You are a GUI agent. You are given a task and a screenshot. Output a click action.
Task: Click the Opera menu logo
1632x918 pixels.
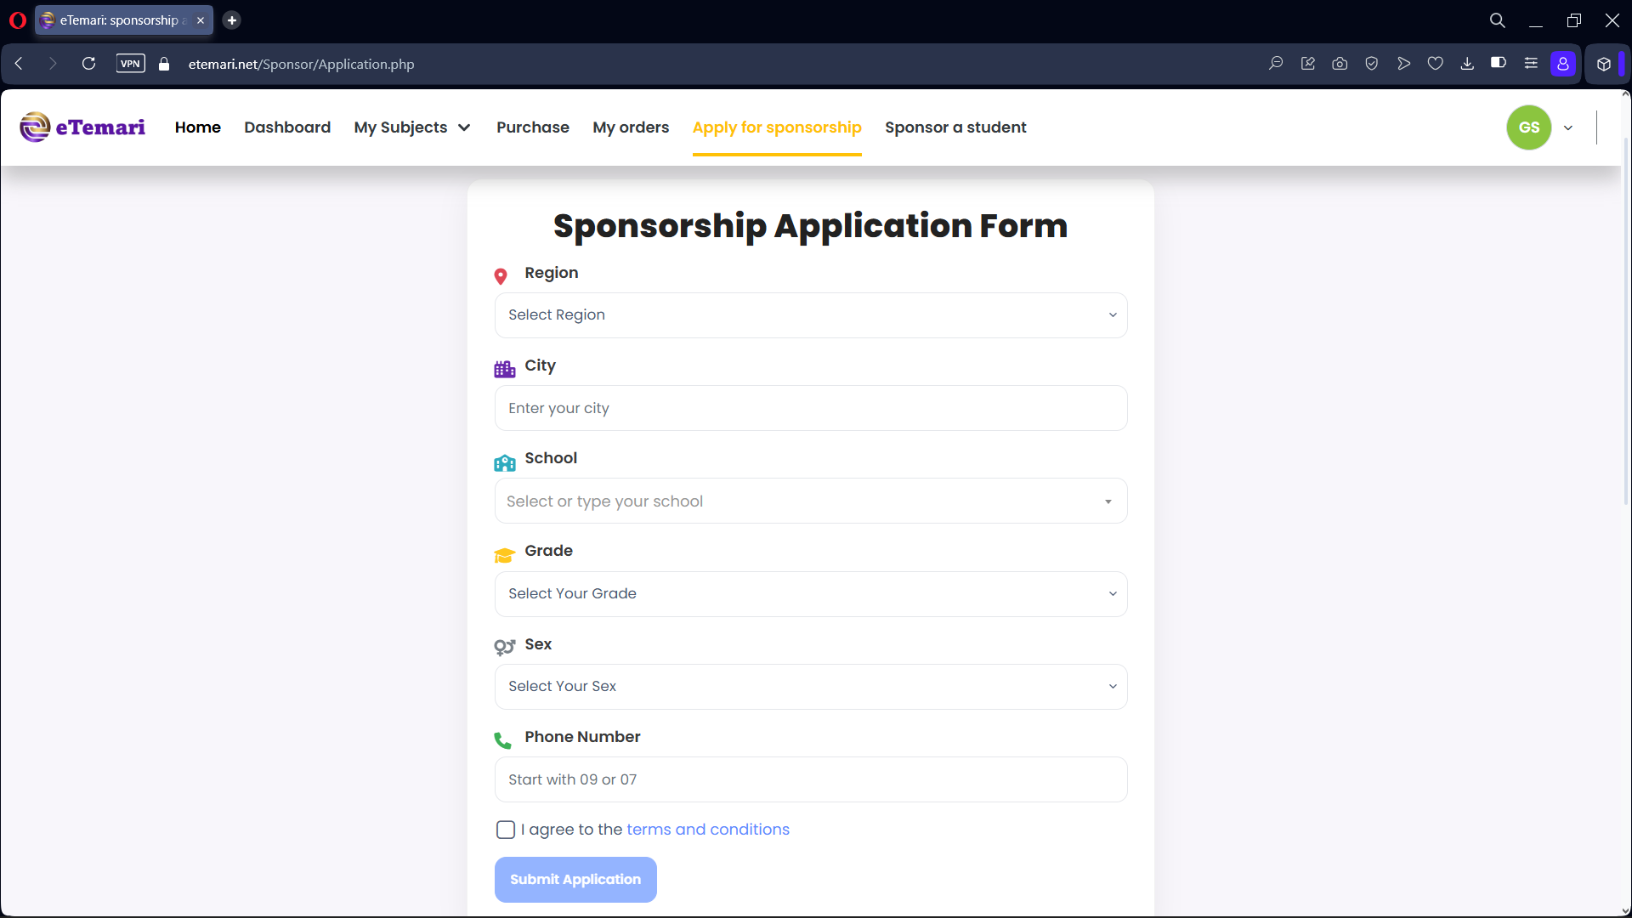click(x=18, y=20)
